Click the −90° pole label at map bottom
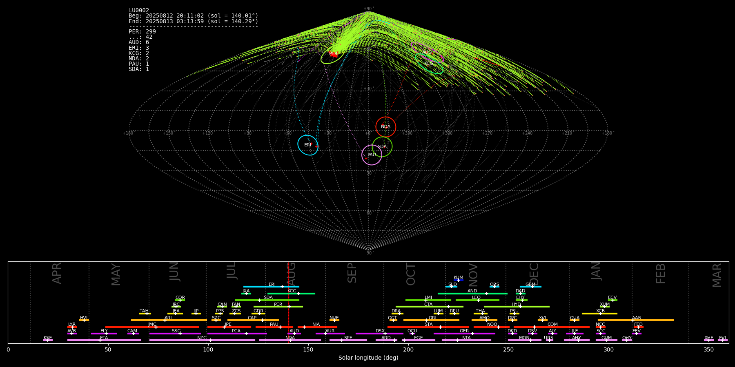This screenshot has width=735, height=367. click(x=368, y=253)
